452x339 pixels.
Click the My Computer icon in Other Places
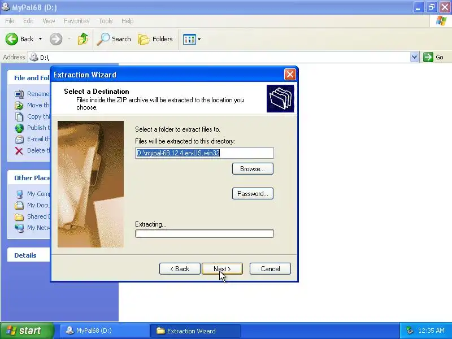19,194
